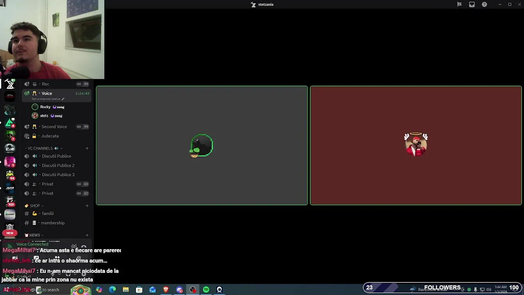Open server icon with notification badge 4
The image size is (524, 295).
tap(10, 122)
